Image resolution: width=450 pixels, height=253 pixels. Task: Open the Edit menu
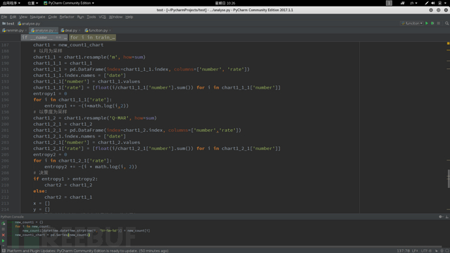pyautogui.click(x=13, y=17)
